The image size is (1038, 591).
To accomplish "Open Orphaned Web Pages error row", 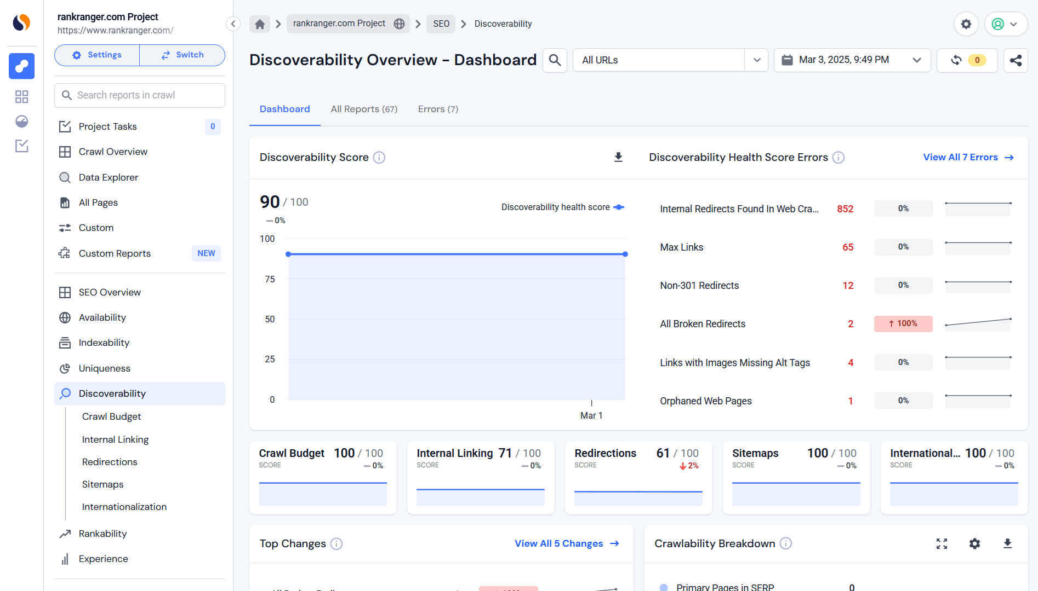I will (x=836, y=401).
